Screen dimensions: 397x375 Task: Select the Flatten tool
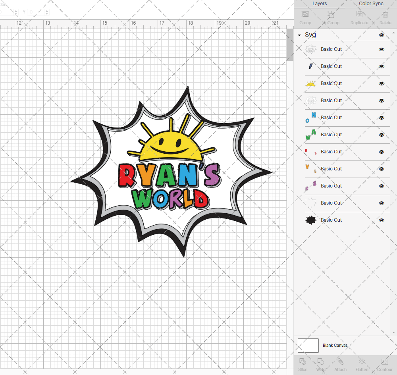362,361
